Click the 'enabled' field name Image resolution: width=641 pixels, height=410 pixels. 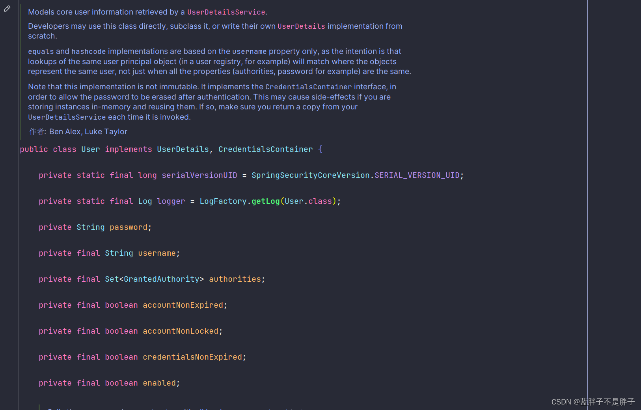click(159, 383)
